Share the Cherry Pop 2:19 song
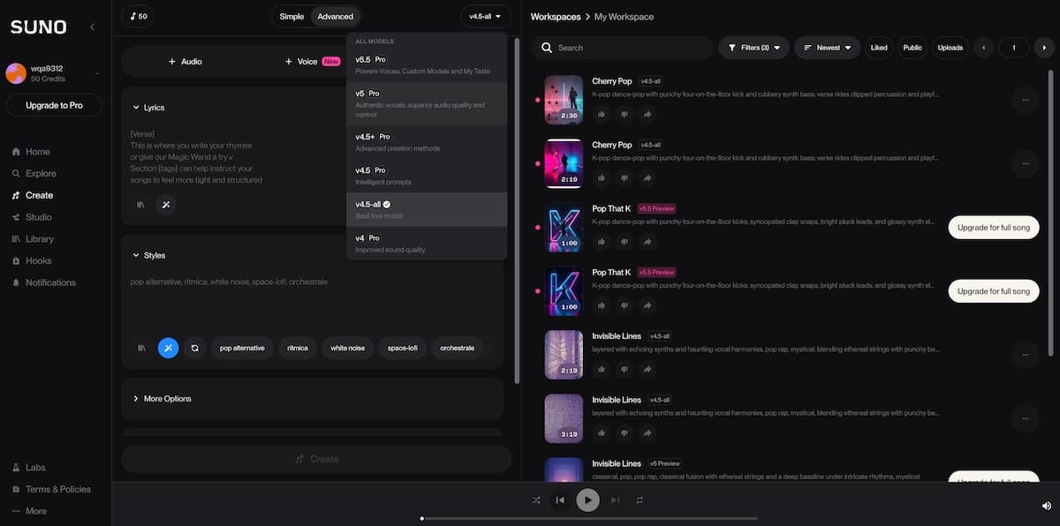The width and height of the screenshot is (1060, 526). [x=647, y=177]
